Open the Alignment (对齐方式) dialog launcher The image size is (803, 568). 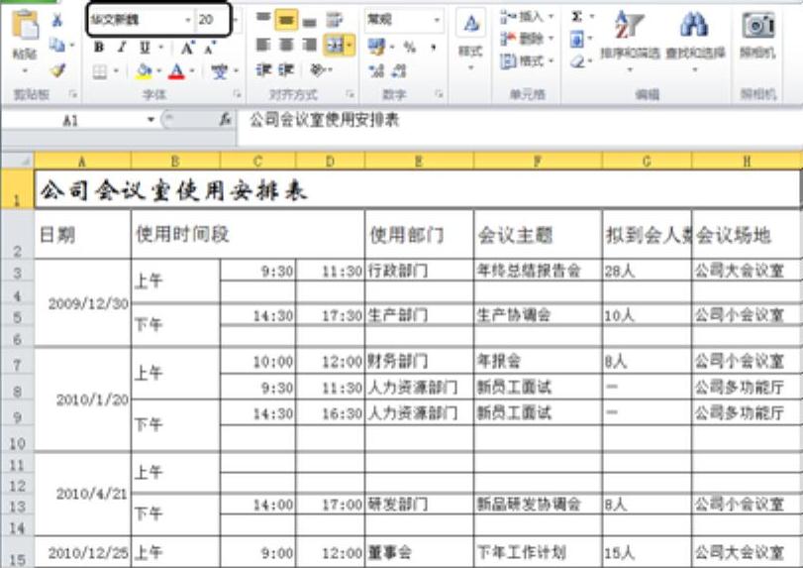point(350,94)
